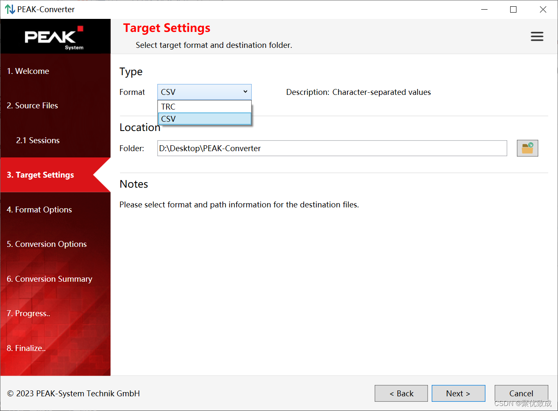Viewport: 558px width, 411px height.
Task: Go to step 6. Conversion Summary
Action: pyautogui.click(x=50, y=279)
